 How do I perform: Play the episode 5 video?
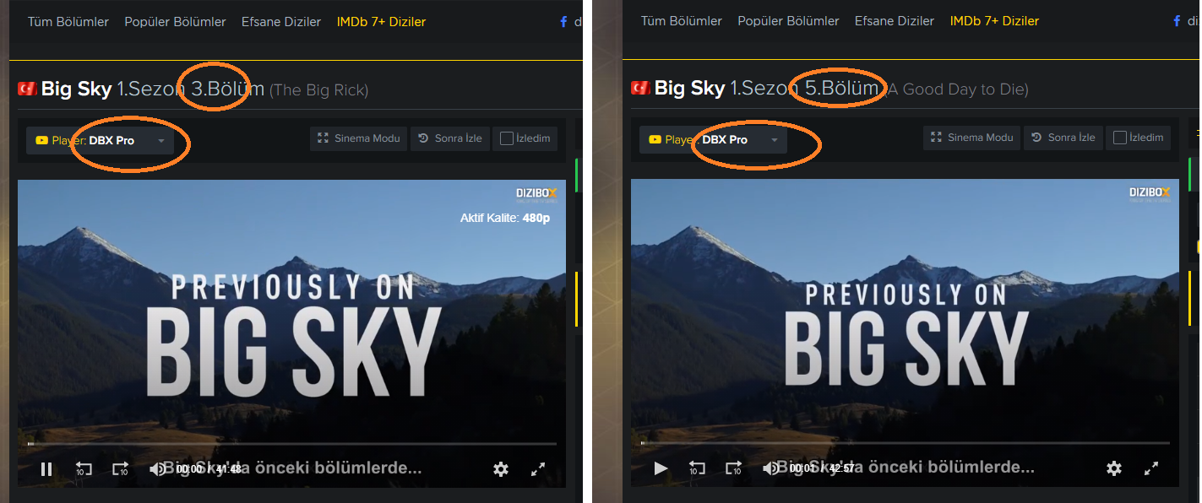pos(661,468)
